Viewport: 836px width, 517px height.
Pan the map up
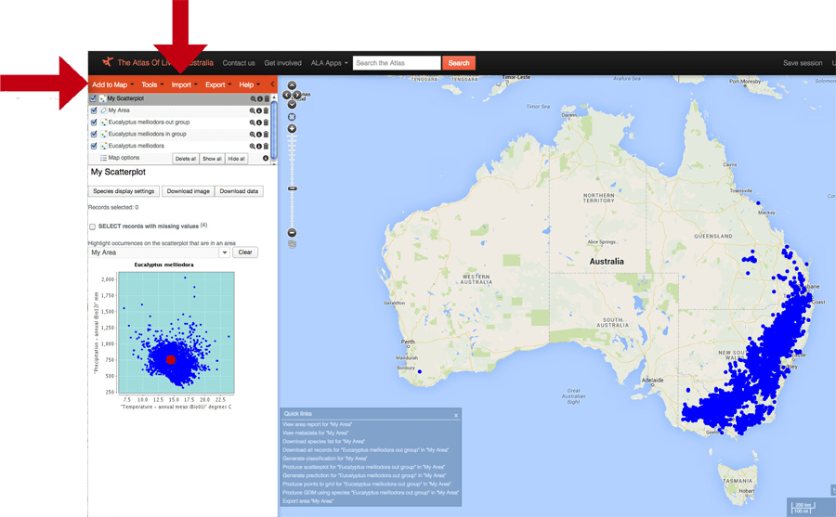[292, 85]
